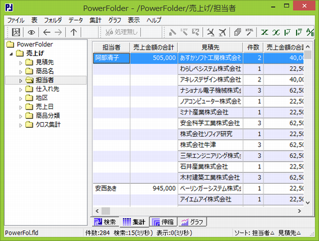This screenshot has height=241, width=319.
Task: Click the third grayed edit-screen icon
Action: pyautogui.click(x=195, y=32)
